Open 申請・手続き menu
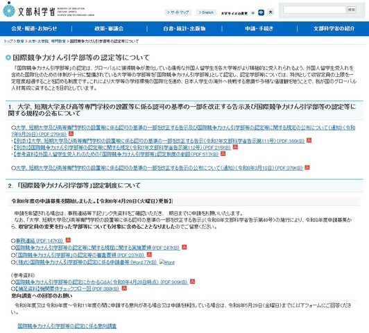This screenshot has width=369, height=333. click(259, 28)
